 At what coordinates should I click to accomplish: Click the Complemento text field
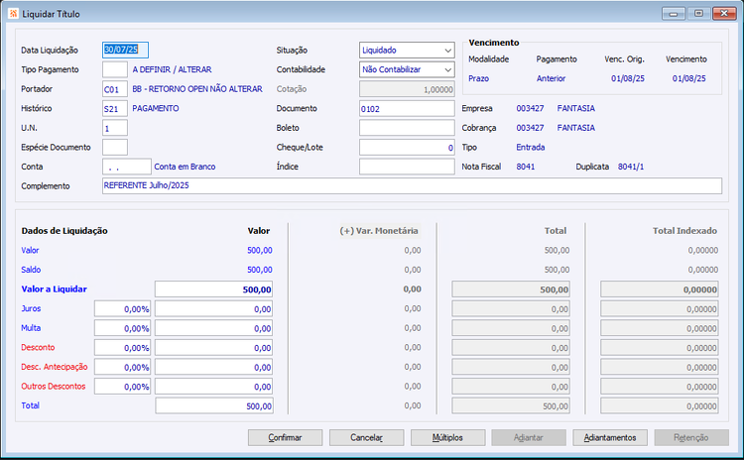click(x=412, y=186)
